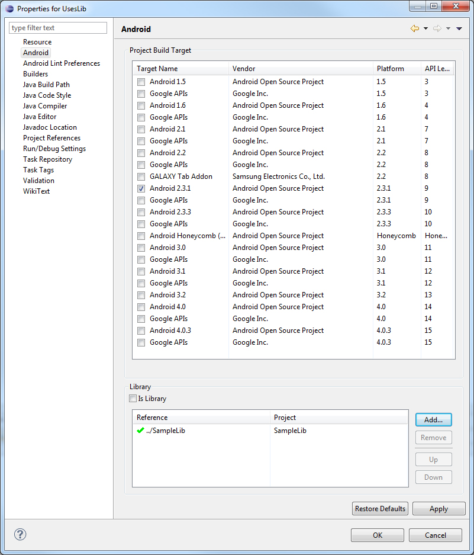
Task: Check the Android 2.3.3 target checkbox
Action: [x=141, y=212]
